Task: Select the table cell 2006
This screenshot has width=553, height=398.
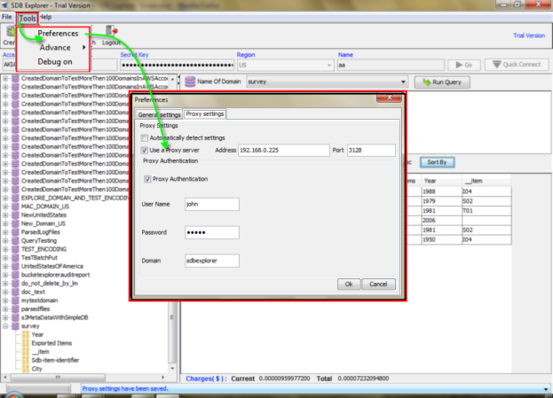Action: (x=442, y=221)
